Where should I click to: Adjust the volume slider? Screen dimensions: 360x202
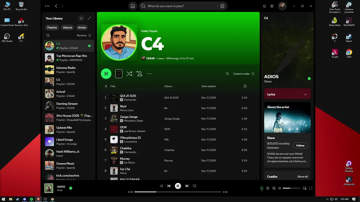[x=291, y=188]
